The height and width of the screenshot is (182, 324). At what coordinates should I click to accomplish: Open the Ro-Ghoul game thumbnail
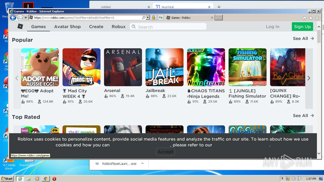[x=288, y=67]
